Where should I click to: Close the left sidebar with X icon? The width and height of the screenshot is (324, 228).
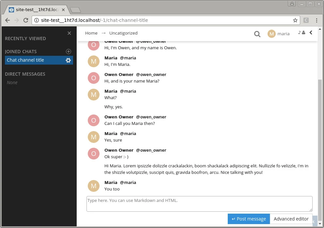point(69,33)
